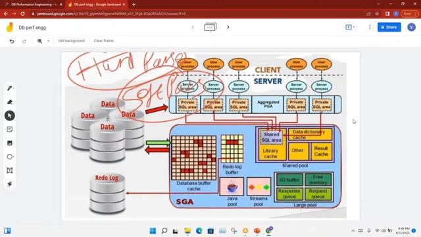
Task: Open the zoom level dropdown arrow
Action: tap(48, 41)
